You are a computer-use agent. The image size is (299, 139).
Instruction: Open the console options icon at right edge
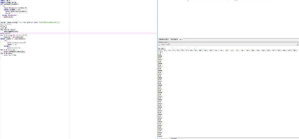(x=298, y=45)
